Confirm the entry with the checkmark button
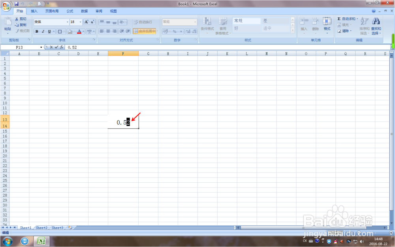395x247 pixels. [56, 47]
